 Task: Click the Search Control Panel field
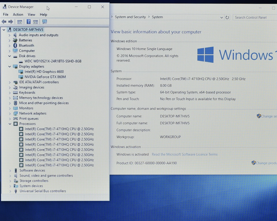tap(255, 18)
